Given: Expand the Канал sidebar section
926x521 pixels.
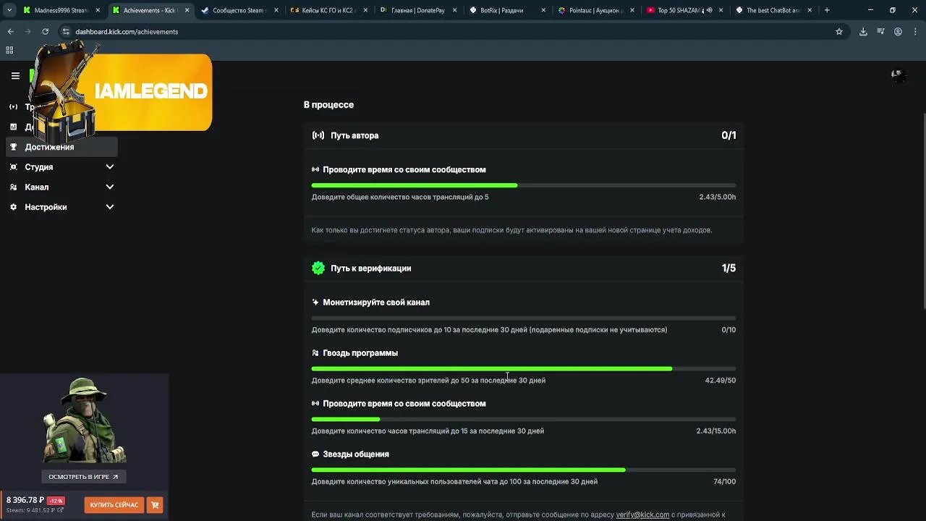Looking at the screenshot, I should (62, 187).
